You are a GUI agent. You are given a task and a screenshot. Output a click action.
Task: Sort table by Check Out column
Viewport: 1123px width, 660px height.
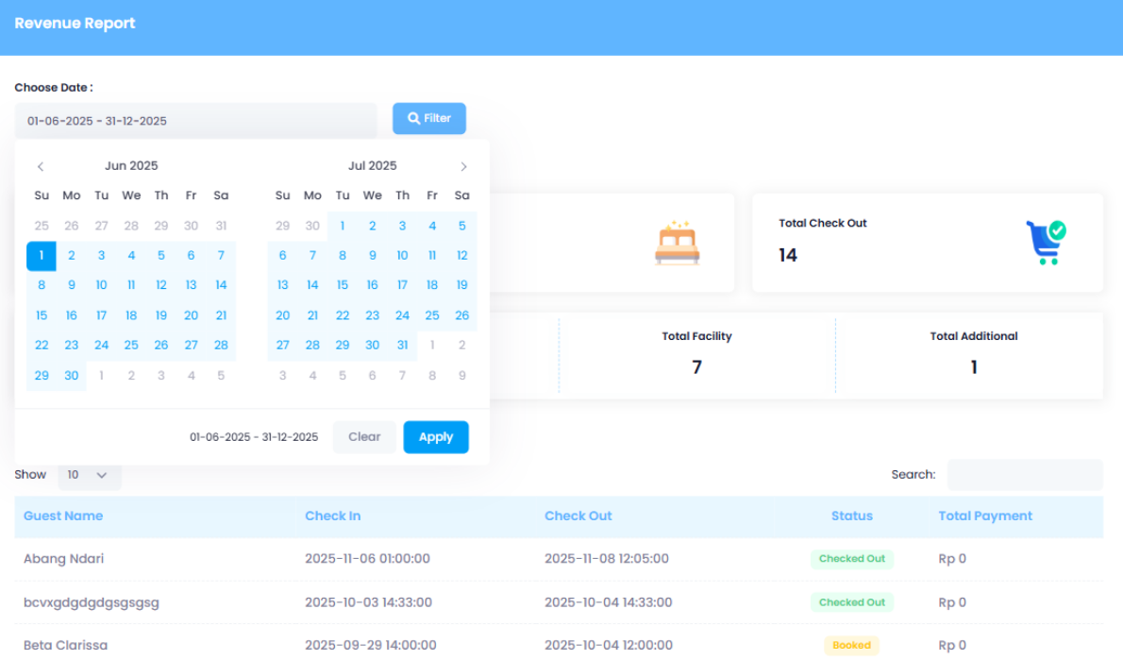(x=578, y=516)
